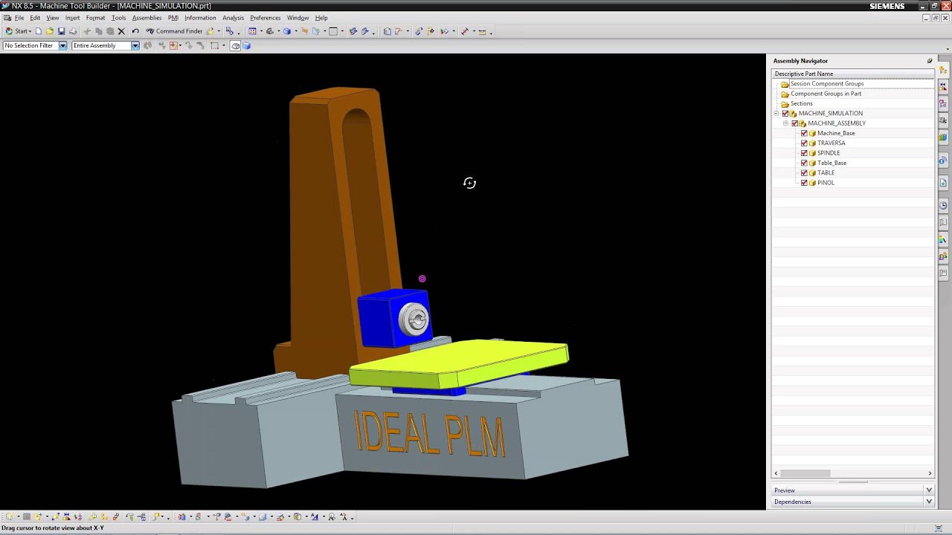Open the Information menu
The width and height of the screenshot is (952, 535).
coord(200,18)
